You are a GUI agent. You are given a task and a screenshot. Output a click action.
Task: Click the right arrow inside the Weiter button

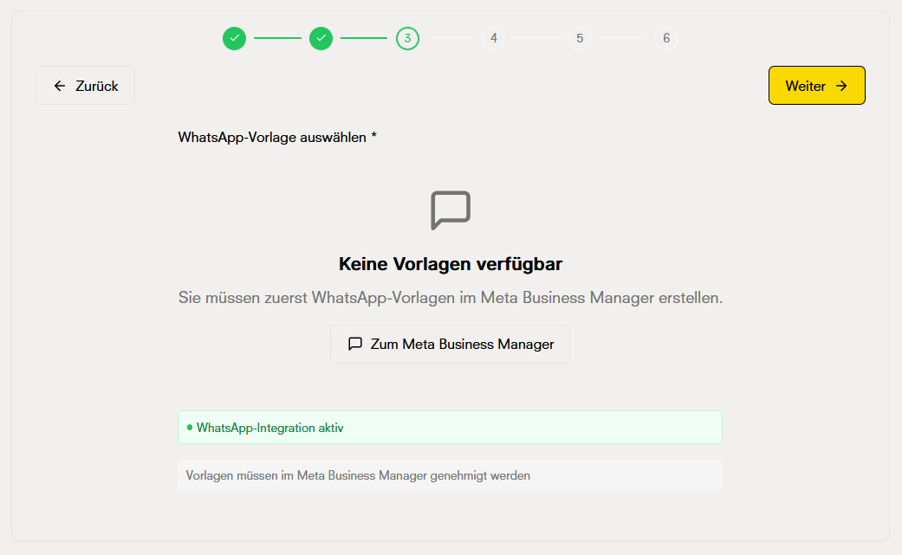click(x=841, y=86)
